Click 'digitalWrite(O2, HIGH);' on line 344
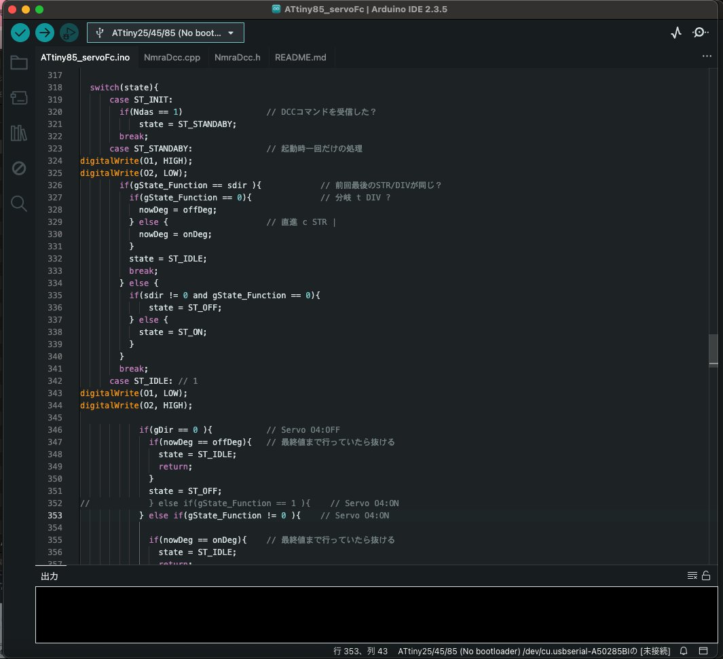 (136, 405)
